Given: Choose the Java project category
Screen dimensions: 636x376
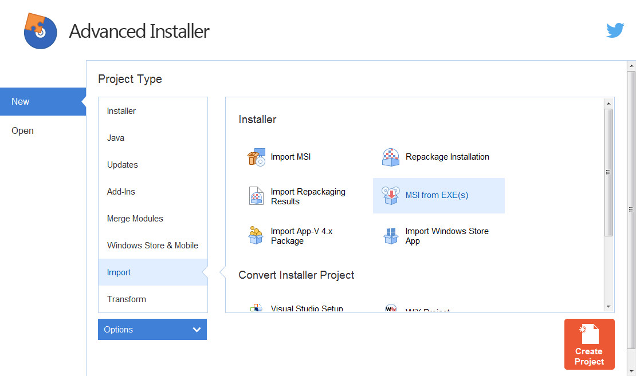Looking at the screenshot, I should [x=153, y=138].
